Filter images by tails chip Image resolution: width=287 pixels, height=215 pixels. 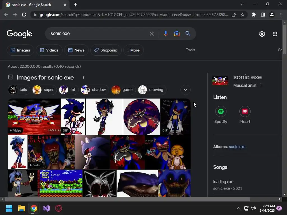tap(19, 90)
